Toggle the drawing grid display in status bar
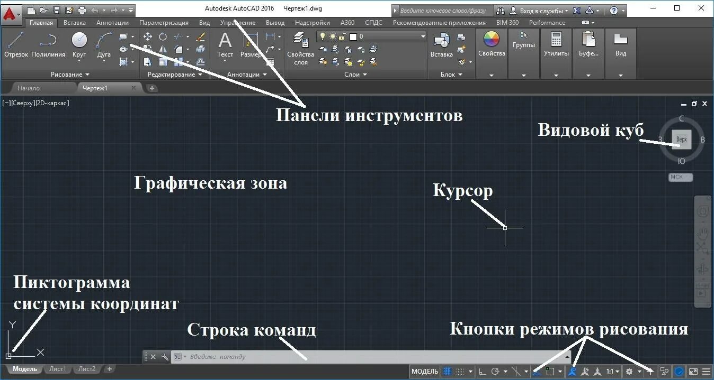The width and height of the screenshot is (714, 380). click(x=448, y=372)
